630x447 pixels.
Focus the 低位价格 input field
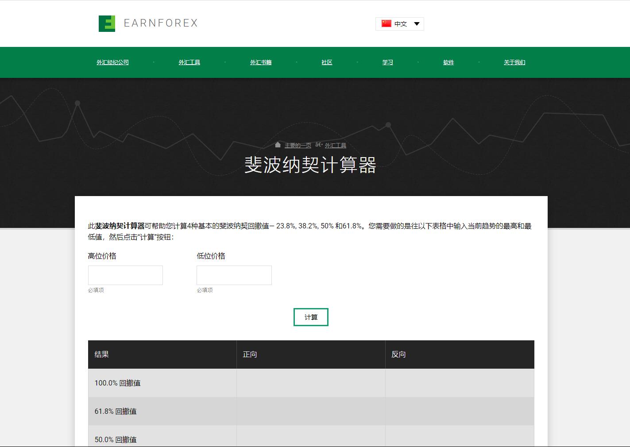tap(234, 275)
